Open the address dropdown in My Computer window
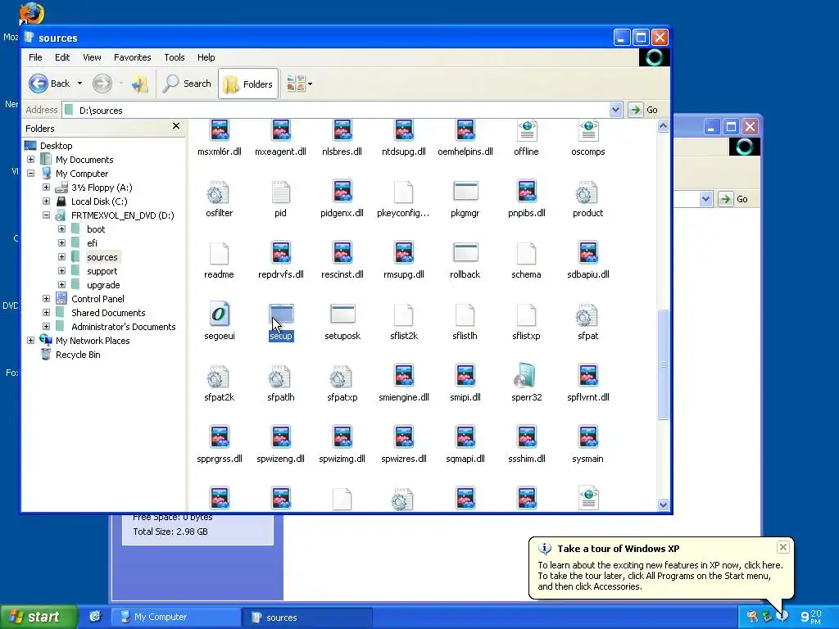This screenshot has width=839, height=629. 705,199
